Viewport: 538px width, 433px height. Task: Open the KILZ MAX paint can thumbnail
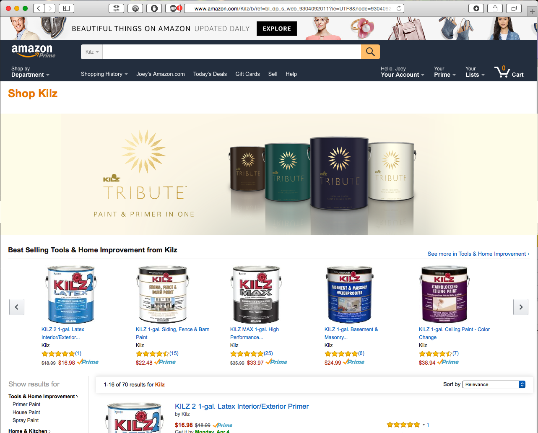click(255, 294)
